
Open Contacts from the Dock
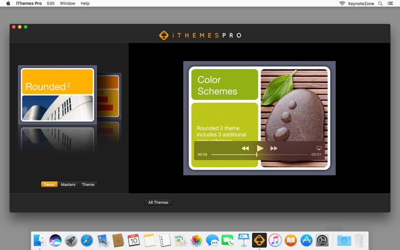click(118, 240)
